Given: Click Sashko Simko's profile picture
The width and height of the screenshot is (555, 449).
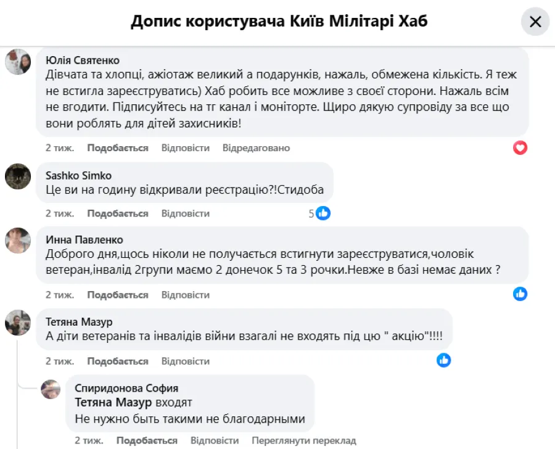Looking at the screenshot, I should (x=18, y=178).
